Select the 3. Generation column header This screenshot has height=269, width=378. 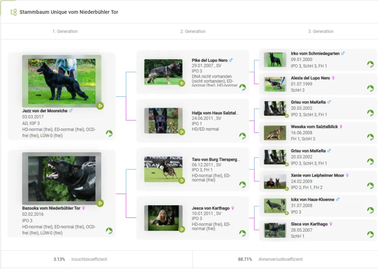coord(321,31)
